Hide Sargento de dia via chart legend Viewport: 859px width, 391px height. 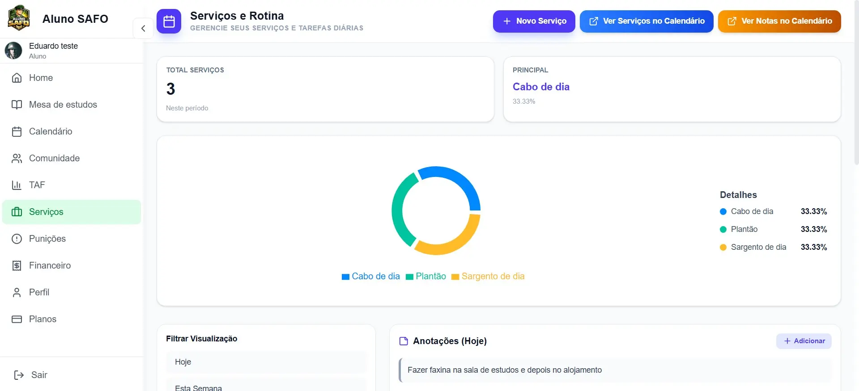488,277
